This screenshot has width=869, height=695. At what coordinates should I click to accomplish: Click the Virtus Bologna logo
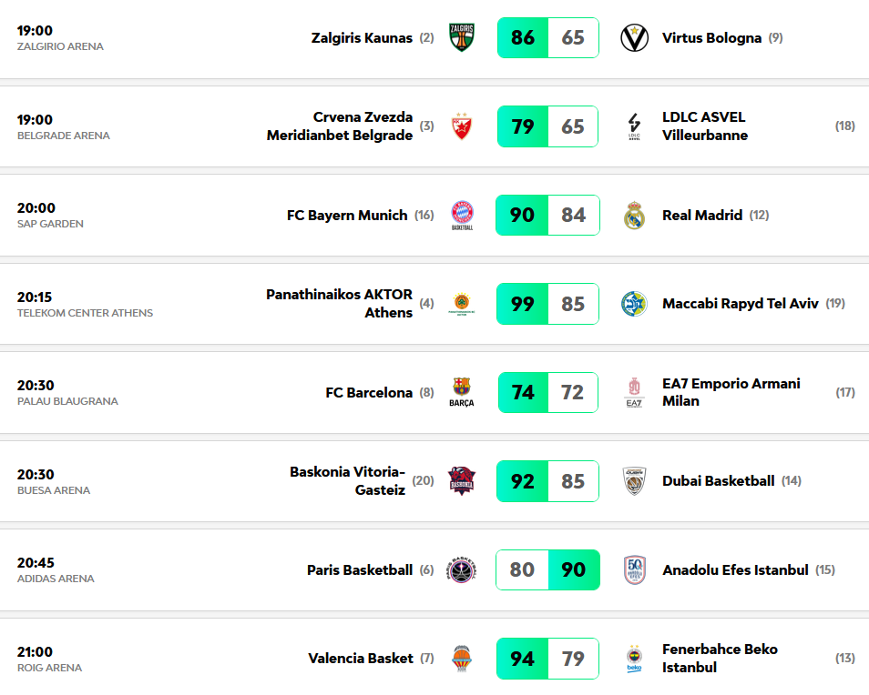634,38
